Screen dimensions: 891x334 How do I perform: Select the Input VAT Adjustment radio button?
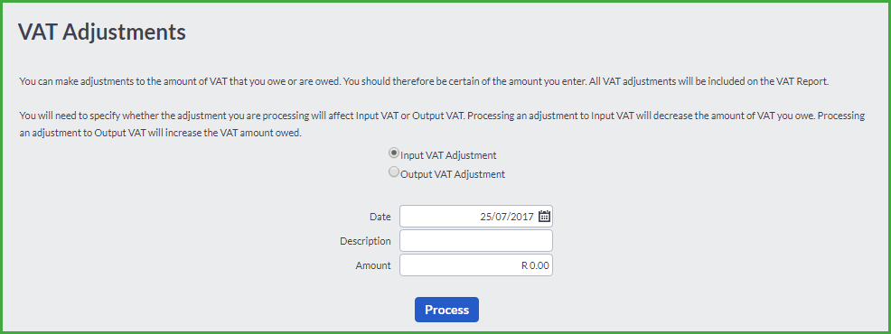coord(393,153)
